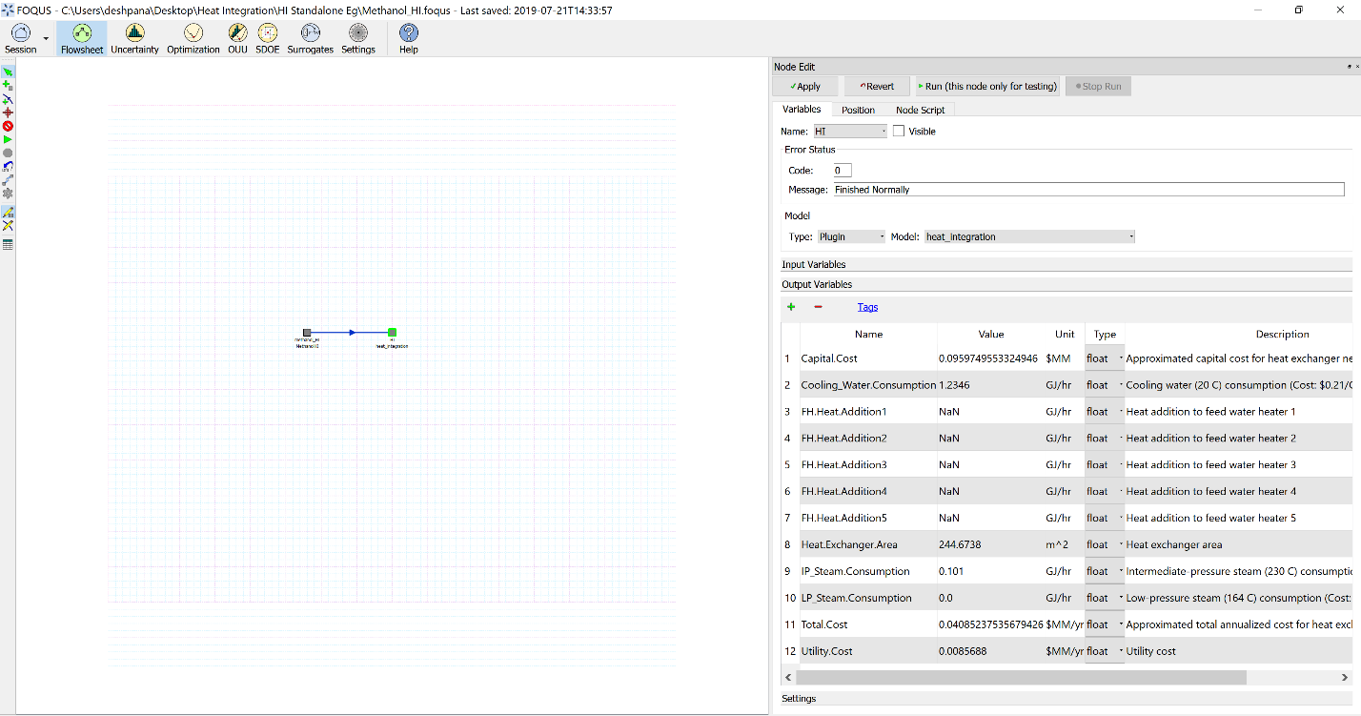Click the center flowsheet crosshair icon
Viewport: 1361px width, 716px height.
pos(8,111)
